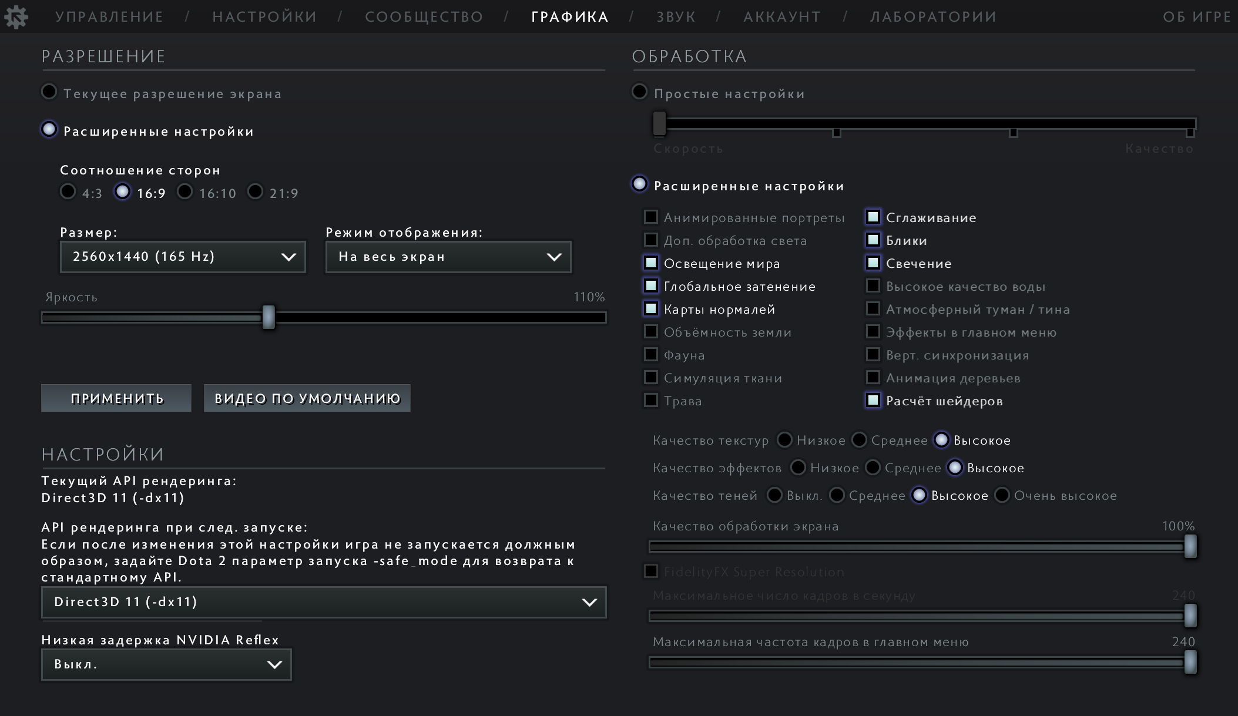Disable the Сглаживание checkbox

tap(873, 217)
